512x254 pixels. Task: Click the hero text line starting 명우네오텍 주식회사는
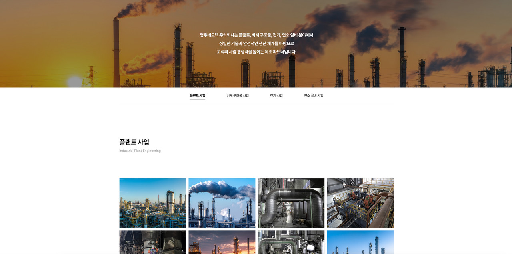click(256, 35)
